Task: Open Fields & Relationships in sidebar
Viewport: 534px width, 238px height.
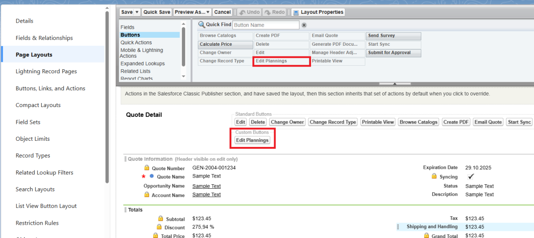Action: [x=44, y=38]
